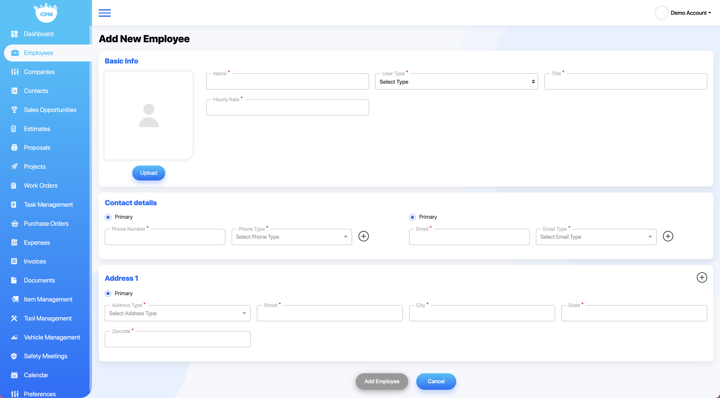720x398 pixels.
Task: Click the Name input field
Action: tap(287, 81)
